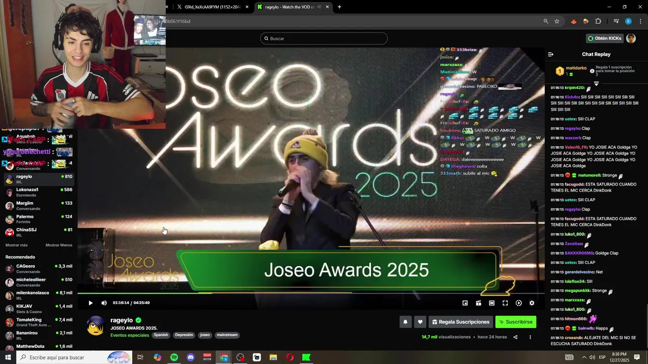
Task: Open Lokonazo1 channel in the sidebar
Action: point(39,192)
